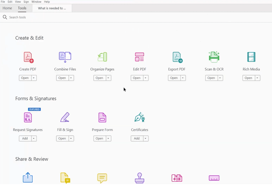Click the Certificates pen icon
This screenshot has height=185, width=272.
[x=140, y=118]
